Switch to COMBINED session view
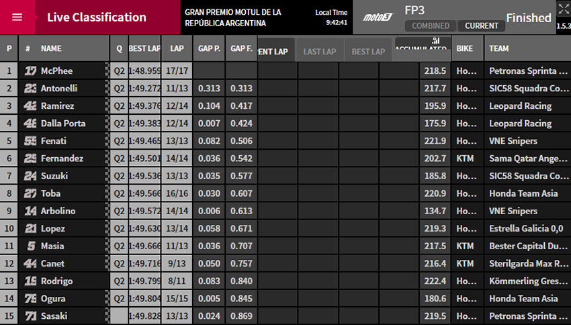 [x=430, y=26]
